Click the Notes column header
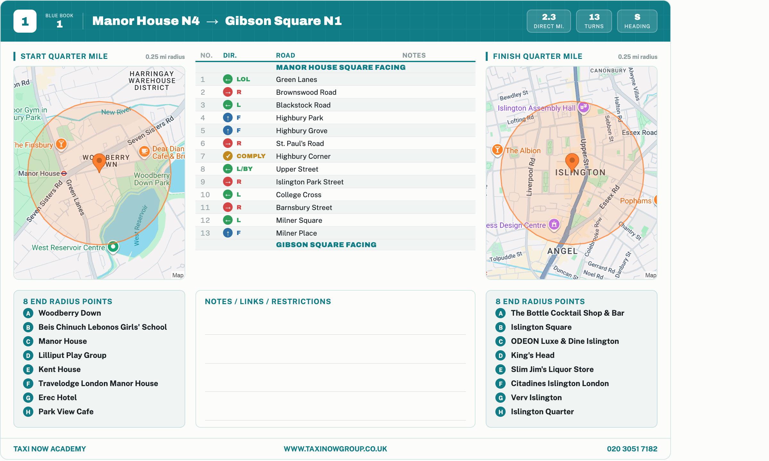Screen dimensions: 769x461 pyautogui.click(x=414, y=55)
